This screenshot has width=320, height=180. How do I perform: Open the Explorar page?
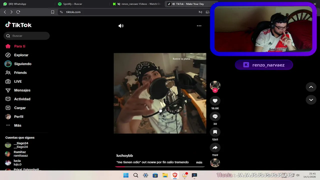coord(17,55)
